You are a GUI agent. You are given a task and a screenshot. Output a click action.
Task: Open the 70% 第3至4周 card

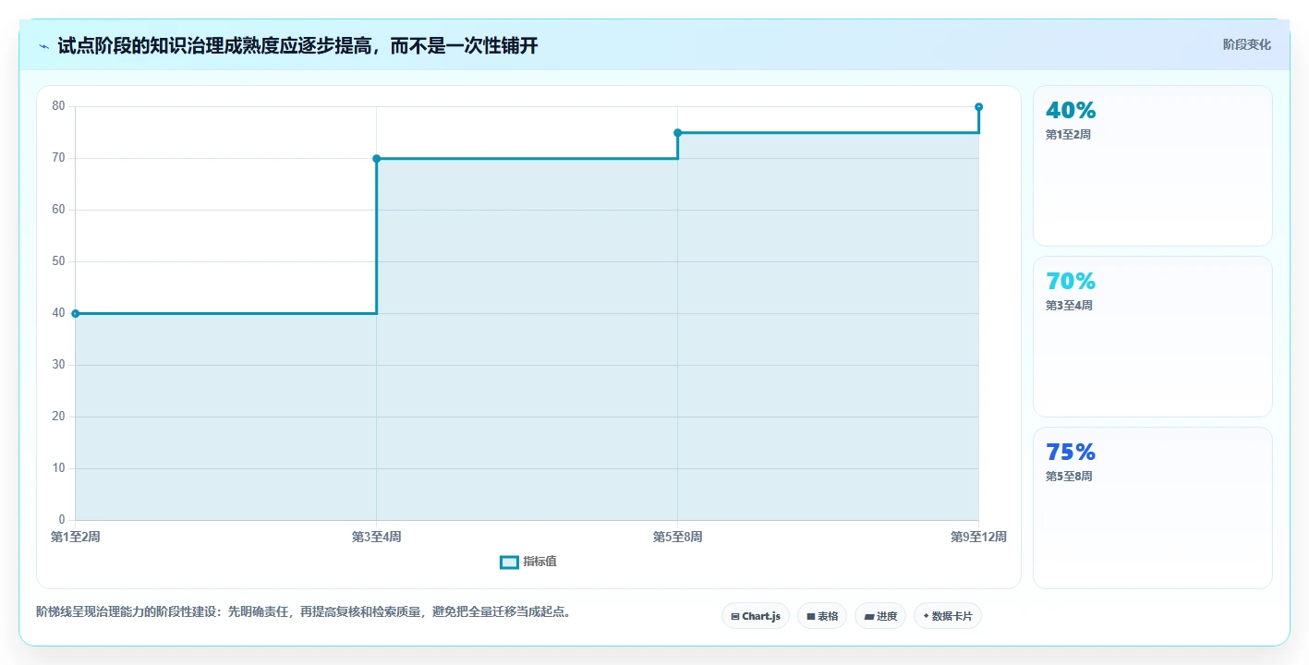1153,337
